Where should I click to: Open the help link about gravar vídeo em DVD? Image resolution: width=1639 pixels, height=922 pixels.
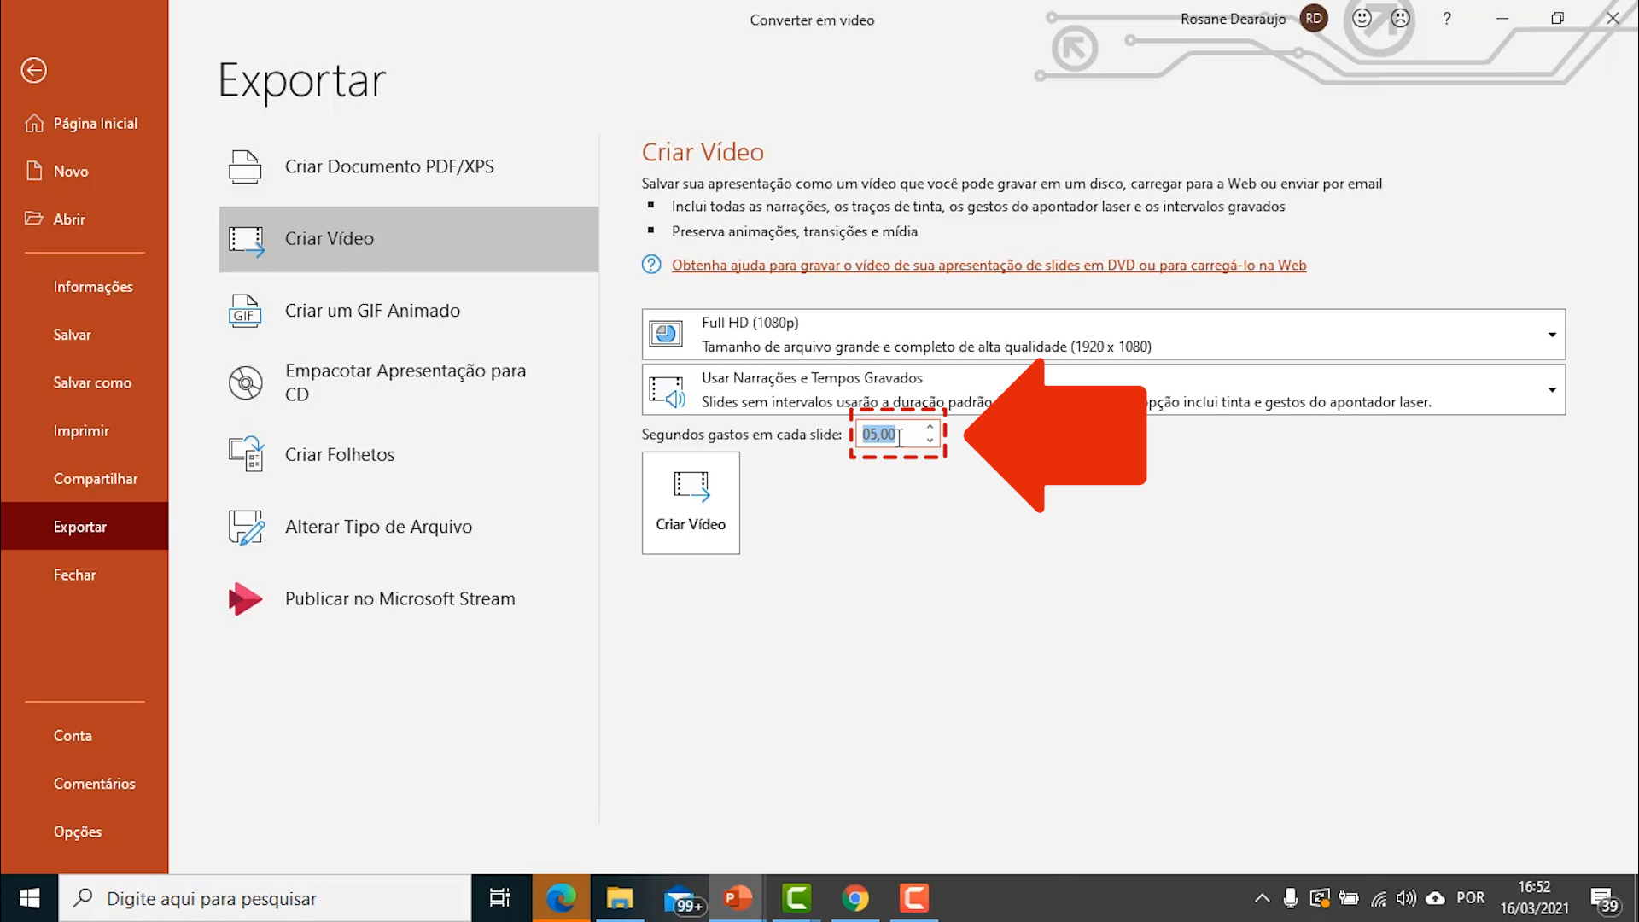(x=989, y=266)
